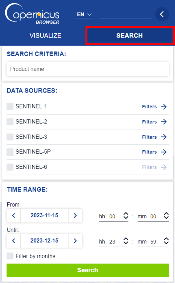Switch to the SEARCH tab

[x=130, y=35]
